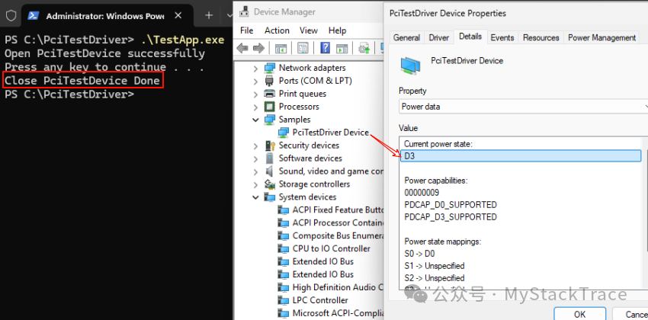This screenshot has width=648, height=320.
Task: Click the shield icon in the terminal title bar
Action: [x=11, y=16]
